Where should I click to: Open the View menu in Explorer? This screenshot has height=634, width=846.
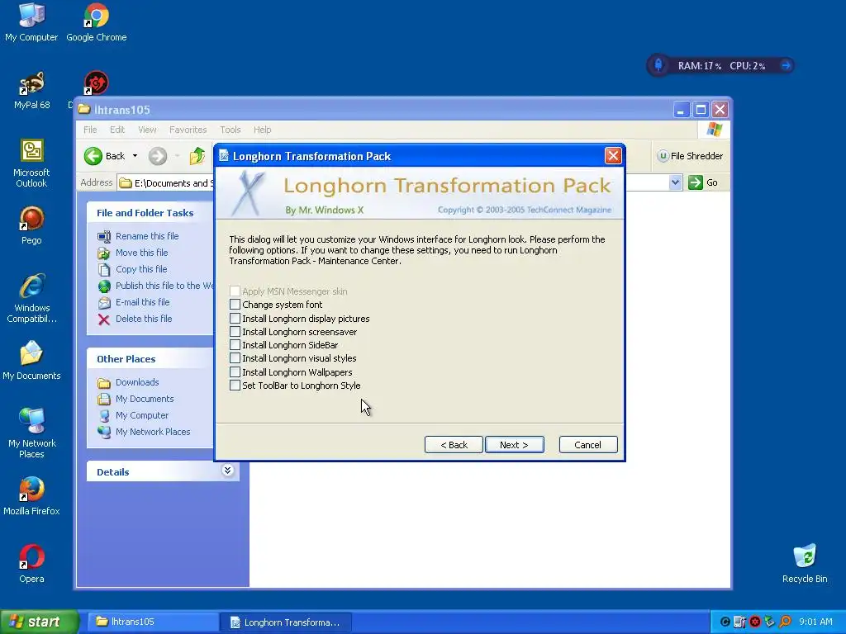click(147, 130)
